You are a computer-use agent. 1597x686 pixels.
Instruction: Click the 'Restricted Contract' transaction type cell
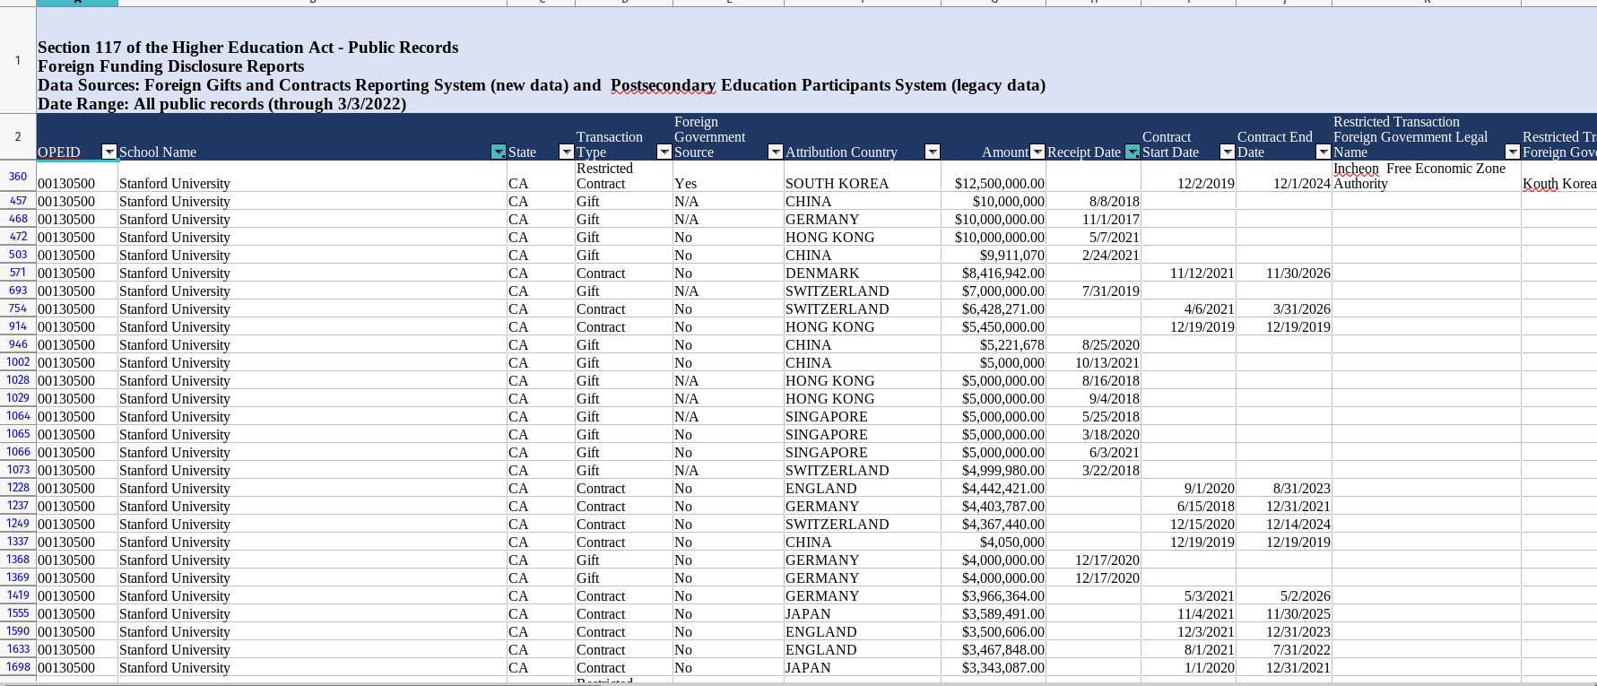pyautogui.click(x=623, y=177)
